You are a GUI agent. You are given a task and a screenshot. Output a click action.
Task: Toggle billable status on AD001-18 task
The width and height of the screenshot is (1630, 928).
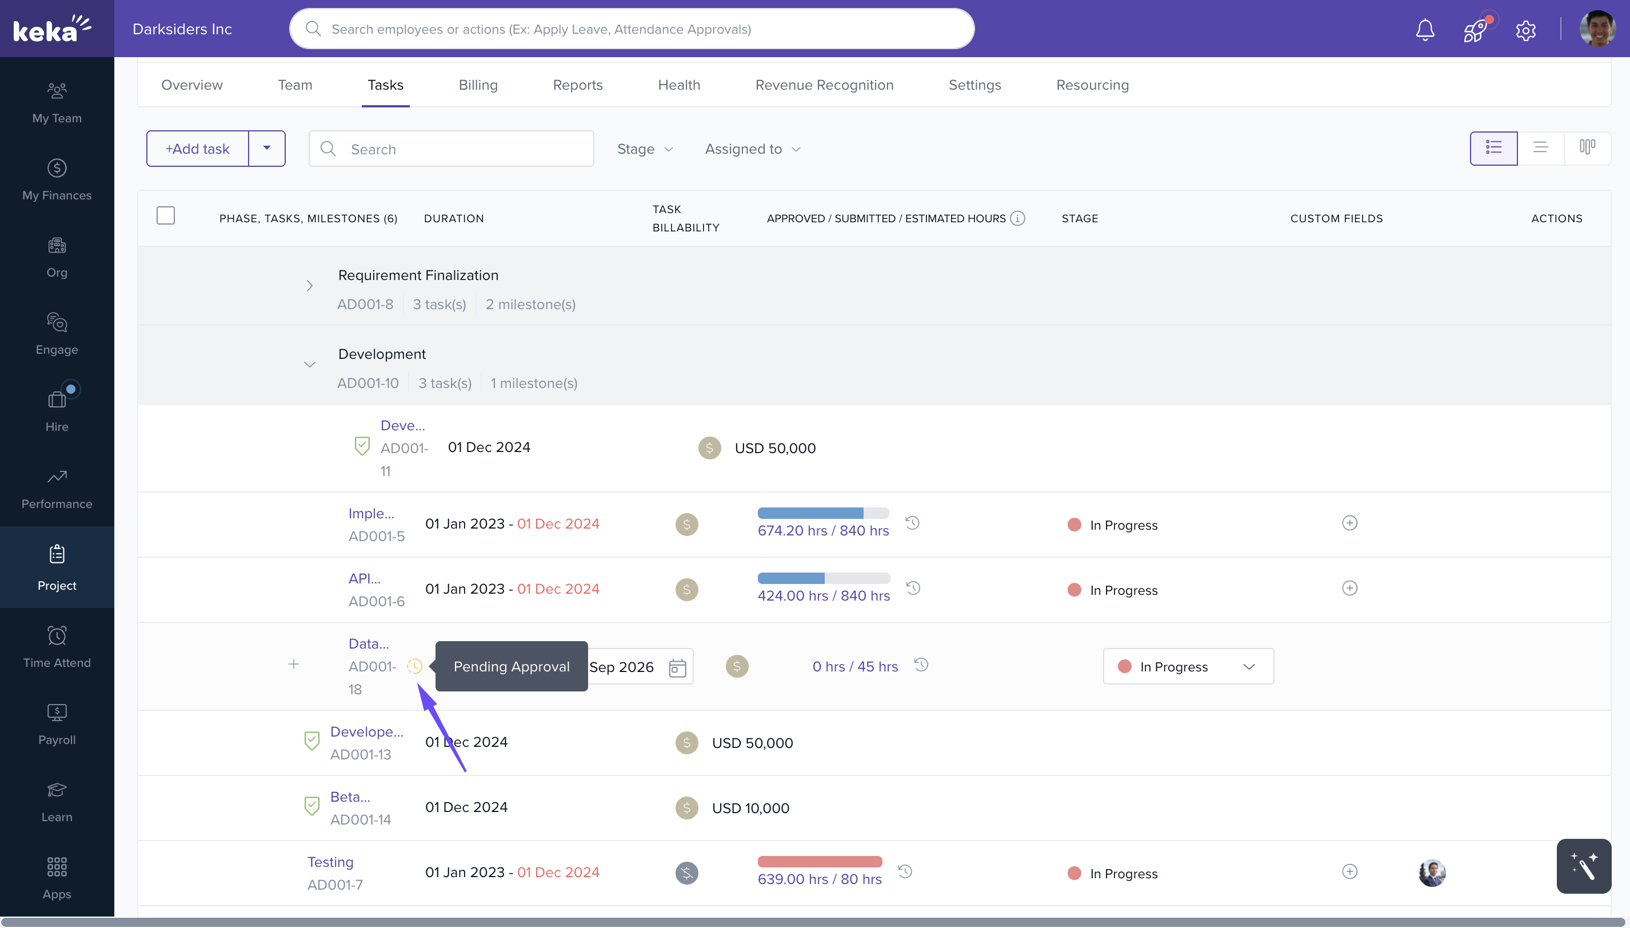pos(737,667)
